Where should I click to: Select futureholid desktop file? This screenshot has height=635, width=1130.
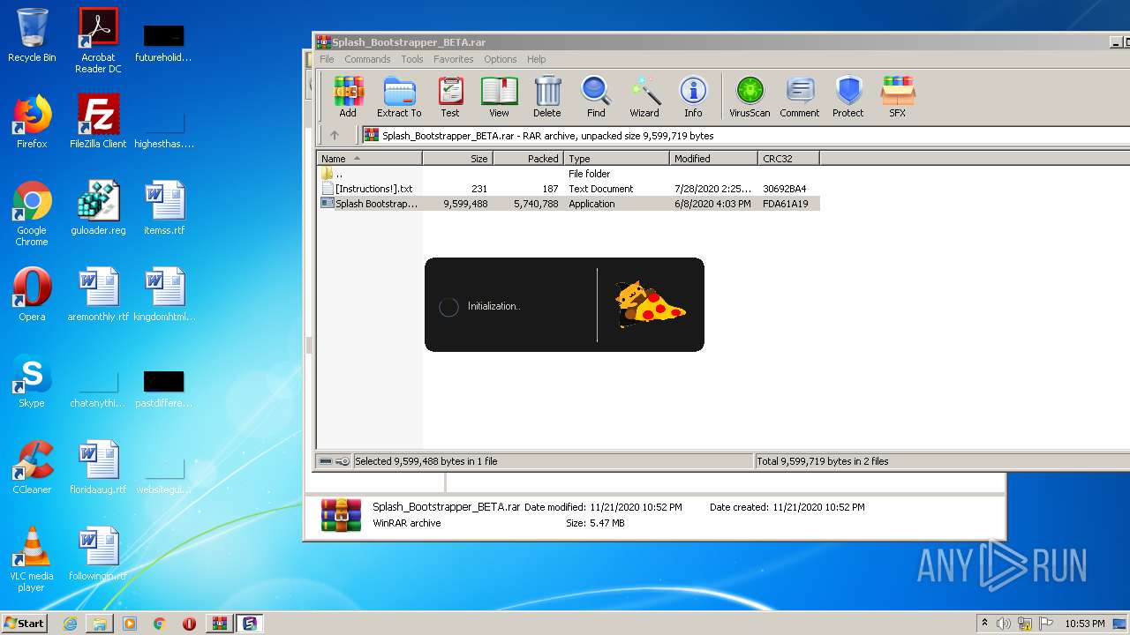(164, 42)
